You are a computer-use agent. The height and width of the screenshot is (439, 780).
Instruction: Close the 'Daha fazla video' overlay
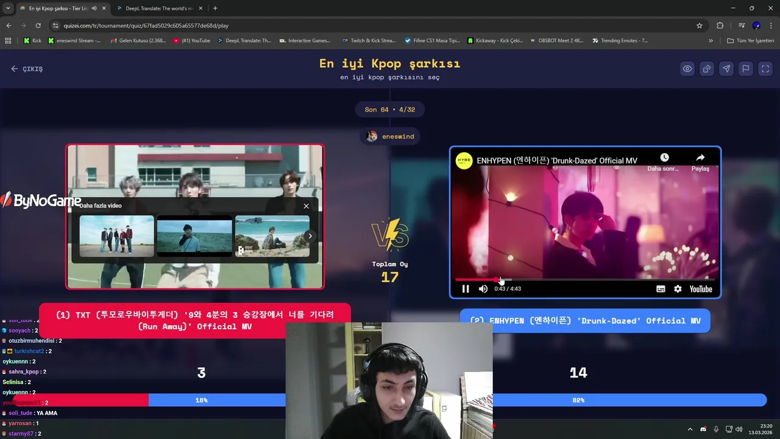(x=306, y=206)
